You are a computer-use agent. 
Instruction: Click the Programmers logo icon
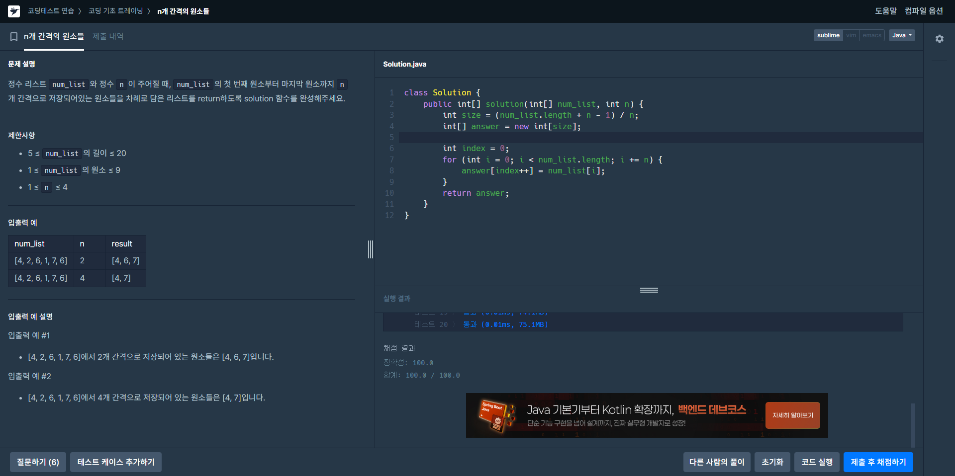[x=14, y=11]
